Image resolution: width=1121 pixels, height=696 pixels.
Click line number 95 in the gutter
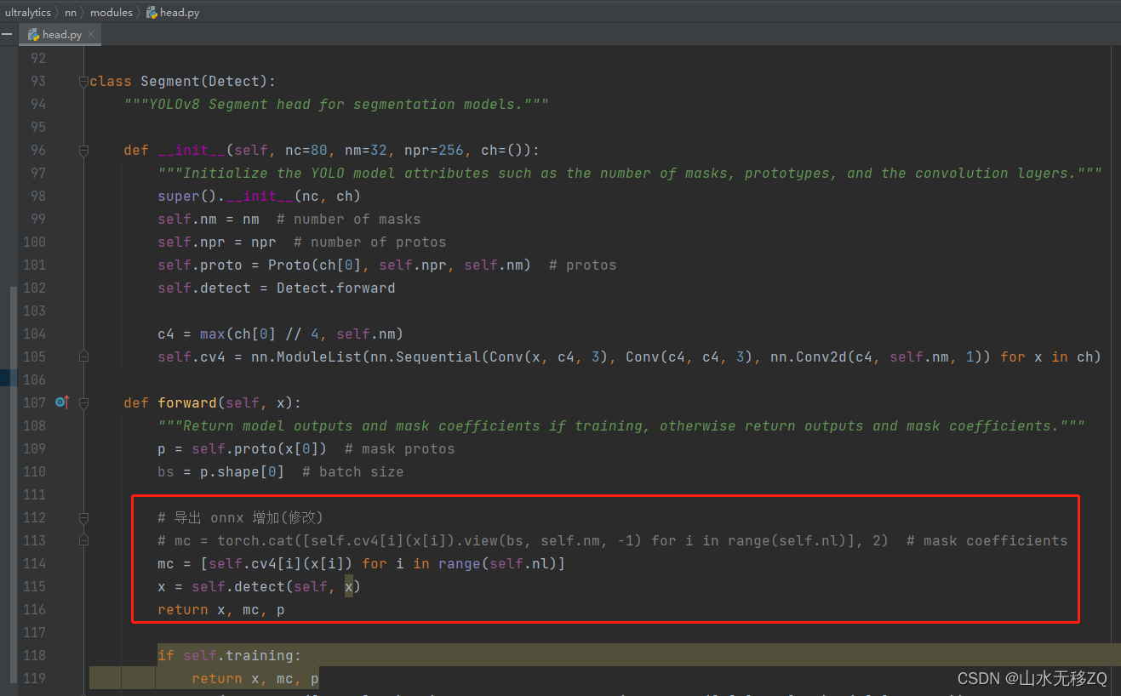37,127
